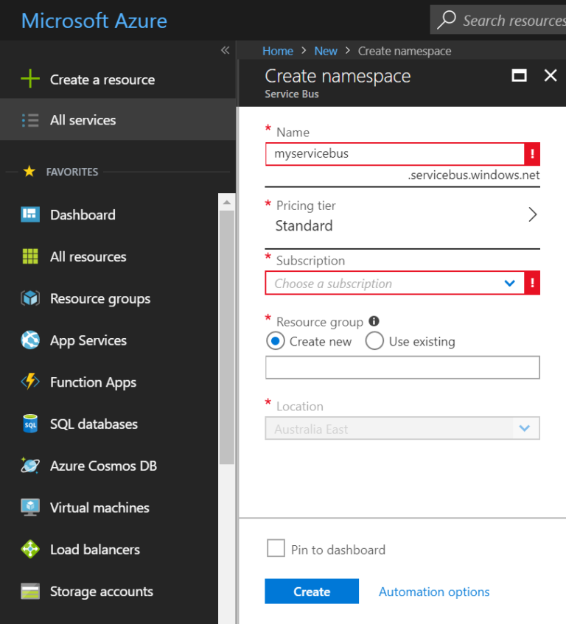Select Resource groups icon
Viewport: 566px width, 624px height.
[29, 298]
